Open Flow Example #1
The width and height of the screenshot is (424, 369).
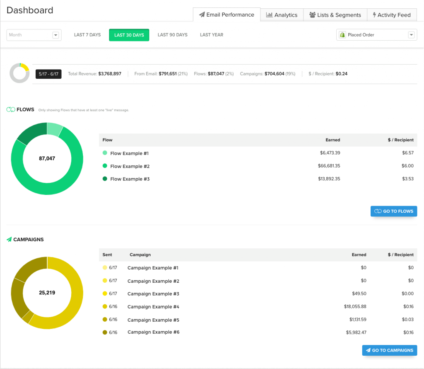pyautogui.click(x=130, y=153)
